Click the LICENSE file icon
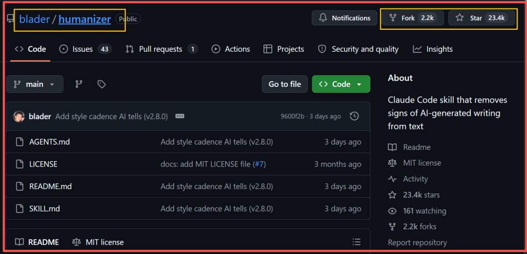 click(x=20, y=164)
